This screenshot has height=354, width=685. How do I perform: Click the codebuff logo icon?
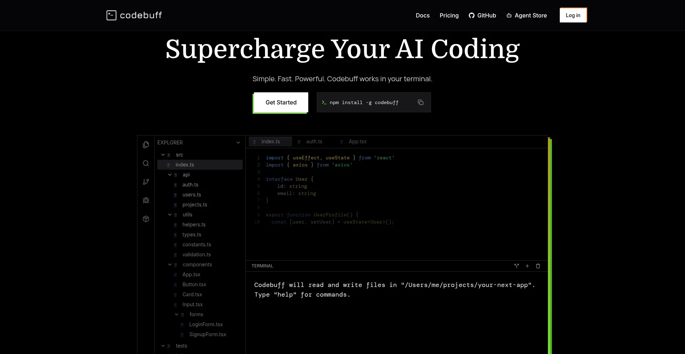tap(111, 15)
